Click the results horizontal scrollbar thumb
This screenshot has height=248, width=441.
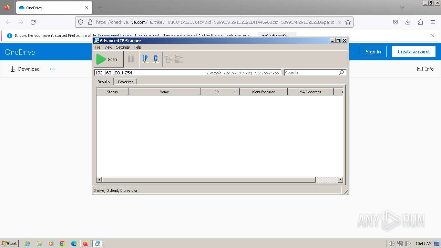point(209,180)
